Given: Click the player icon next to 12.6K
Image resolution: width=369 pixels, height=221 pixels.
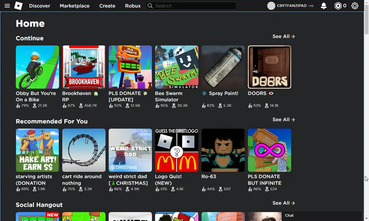Looking at the screenshot, I should tap(127, 106).
